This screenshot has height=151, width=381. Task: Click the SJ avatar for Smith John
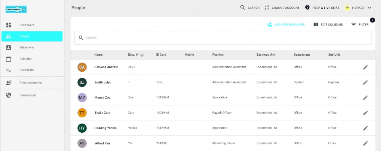82,82
